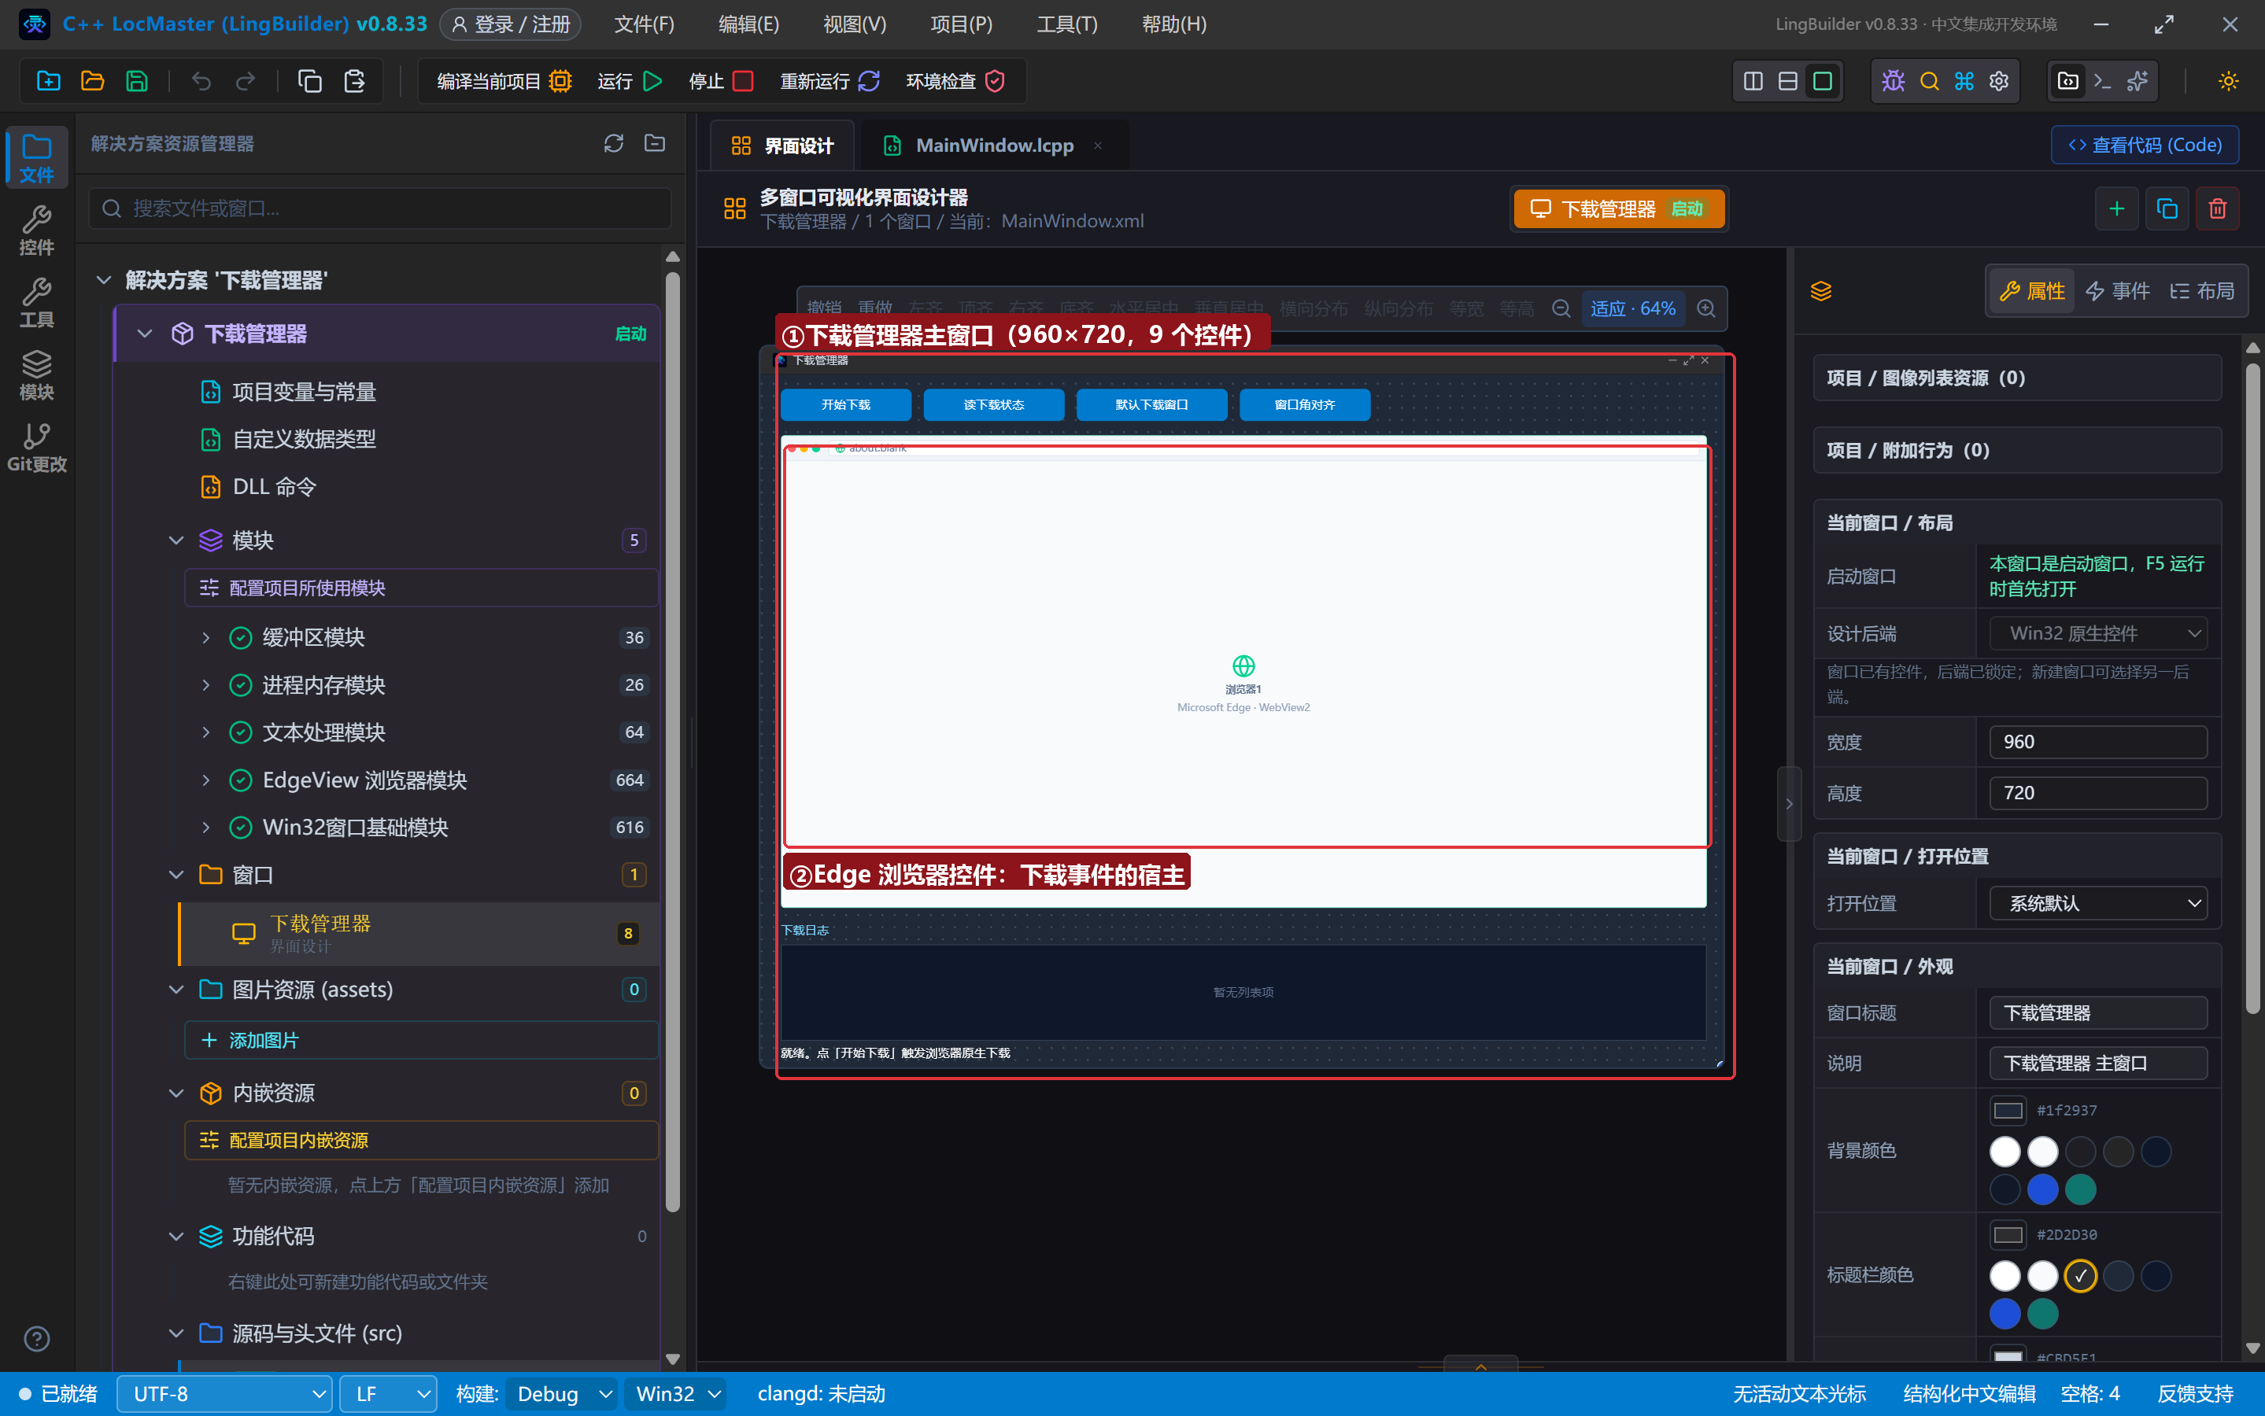
Task: Toggle the single-pane layout icon
Action: (1822, 82)
